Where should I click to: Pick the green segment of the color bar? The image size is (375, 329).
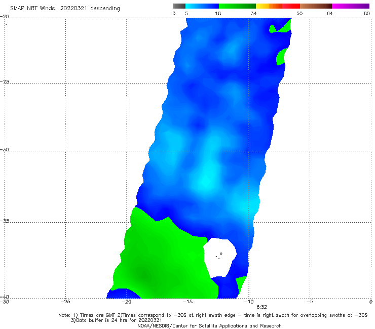[x=237, y=6]
